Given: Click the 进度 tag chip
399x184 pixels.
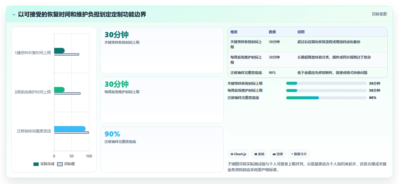Looking at the screenshot, I should 278,154.
